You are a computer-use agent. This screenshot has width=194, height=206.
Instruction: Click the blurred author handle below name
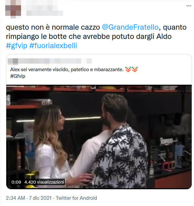(45, 13)
